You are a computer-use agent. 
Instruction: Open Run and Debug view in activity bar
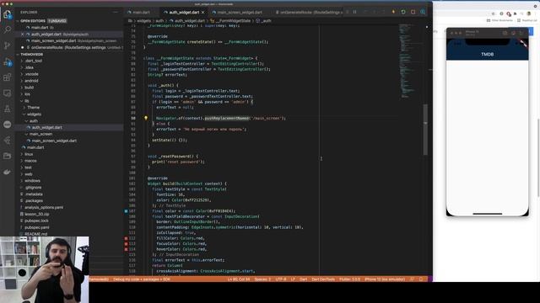click(7, 62)
